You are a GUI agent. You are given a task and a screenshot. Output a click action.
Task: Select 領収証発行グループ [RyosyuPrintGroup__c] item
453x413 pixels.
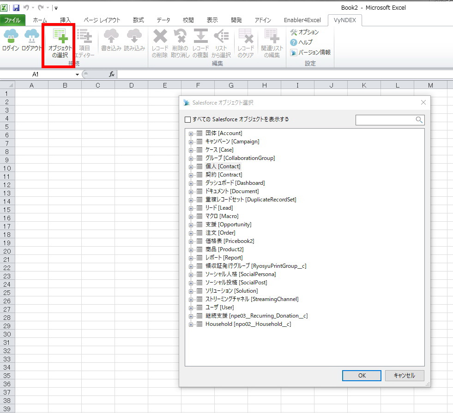256,266
